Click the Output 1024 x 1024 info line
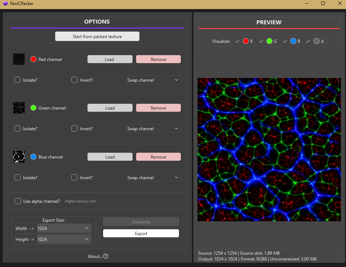 [x=257, y=259]
